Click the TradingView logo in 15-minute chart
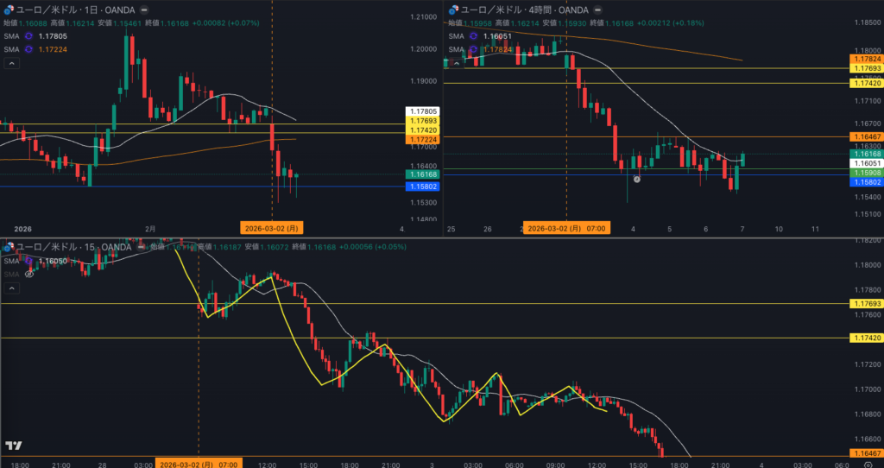The height and width of the screenshot is (468, 884). pos(13,446)
